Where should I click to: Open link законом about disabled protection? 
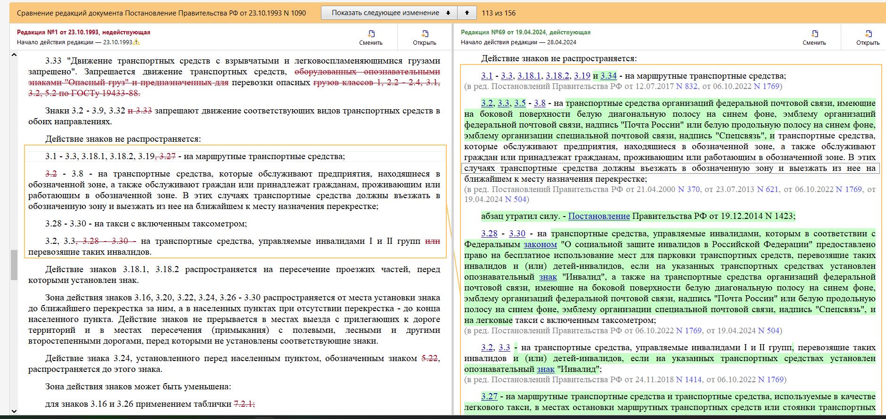tap(540, 244)
